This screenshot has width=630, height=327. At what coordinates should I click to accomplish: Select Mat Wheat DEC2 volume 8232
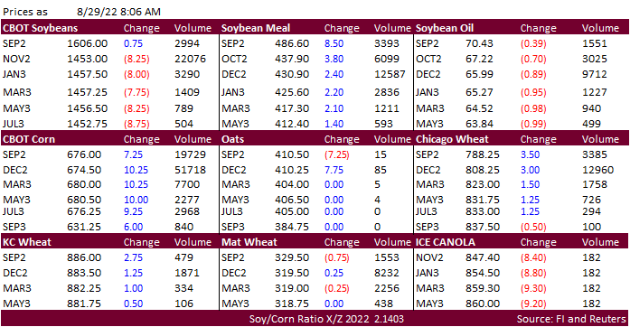tap(387, 273)
